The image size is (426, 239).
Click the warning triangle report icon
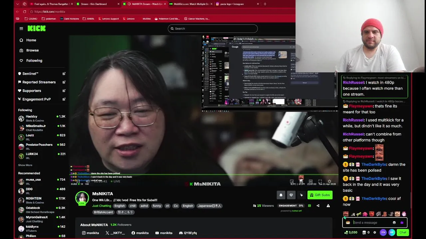328,206
